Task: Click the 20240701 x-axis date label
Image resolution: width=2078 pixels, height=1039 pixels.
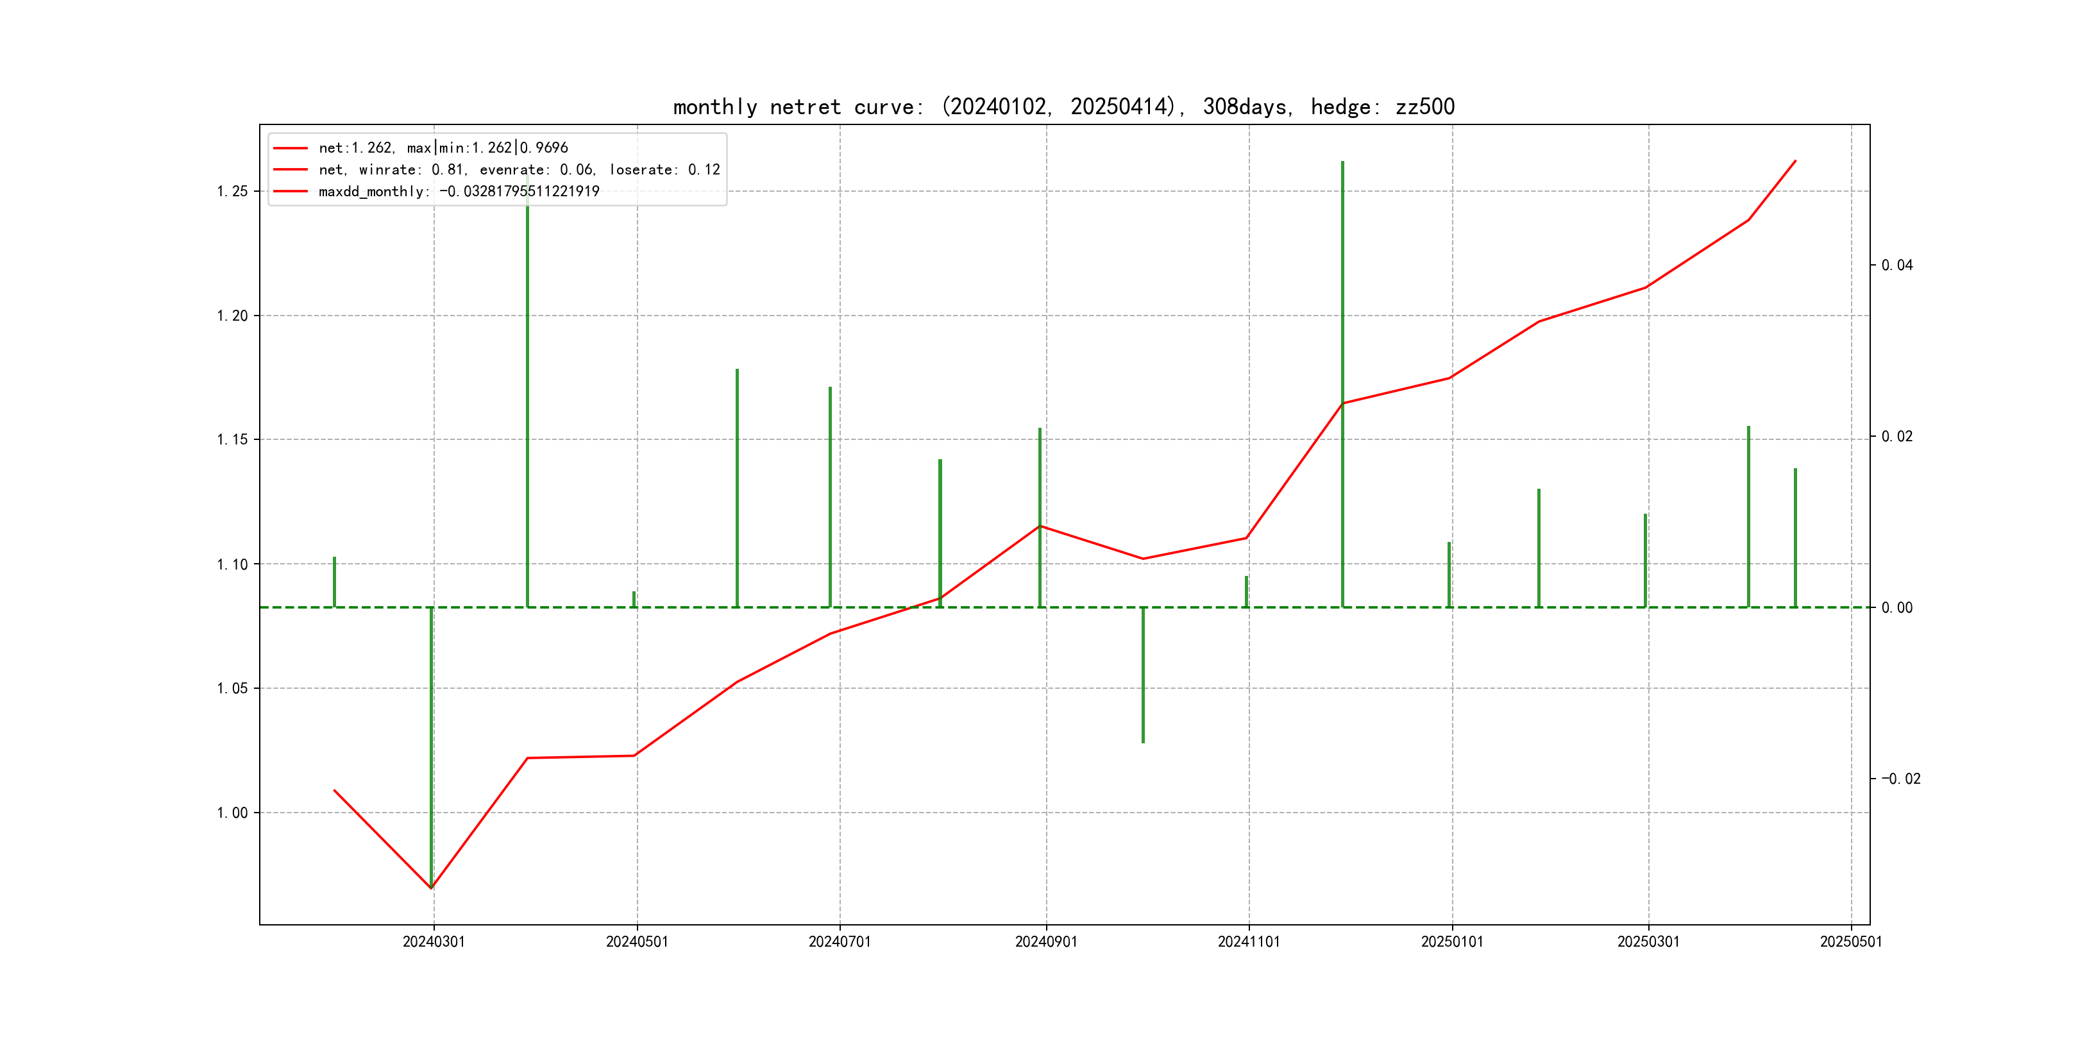Action: click(x=840, y=942)
